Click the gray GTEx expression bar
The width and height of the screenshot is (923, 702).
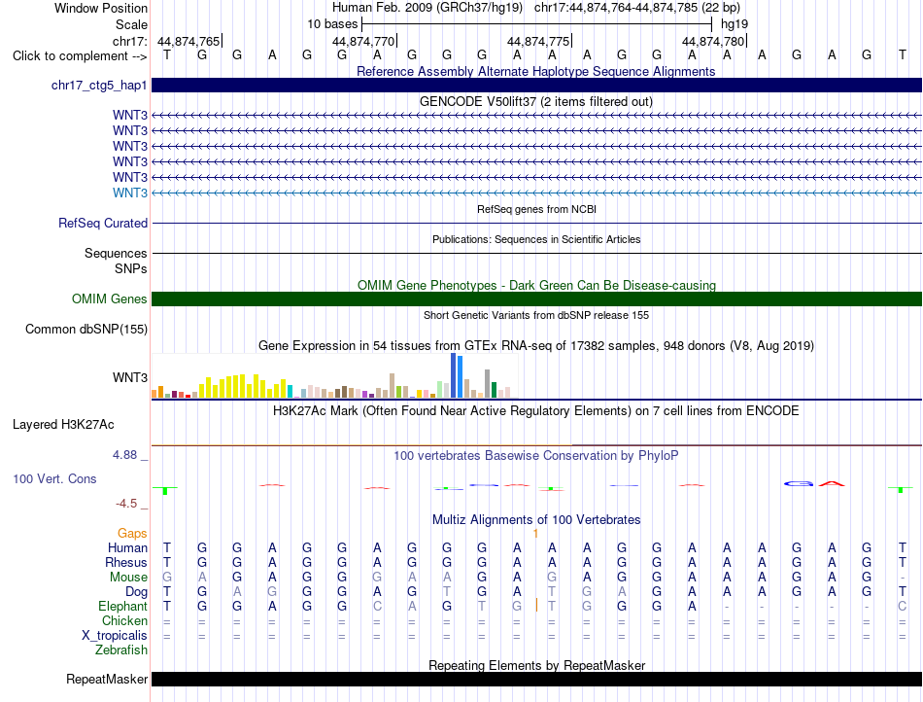[488, 384]
